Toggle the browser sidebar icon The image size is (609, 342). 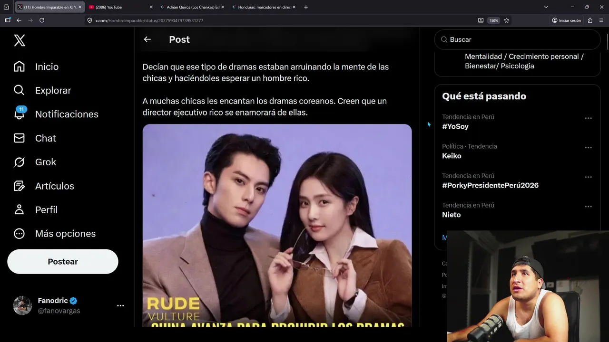(x=8, y=20)
